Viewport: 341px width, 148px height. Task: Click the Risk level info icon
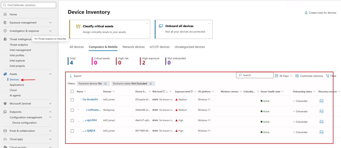(x=164, y=91)
